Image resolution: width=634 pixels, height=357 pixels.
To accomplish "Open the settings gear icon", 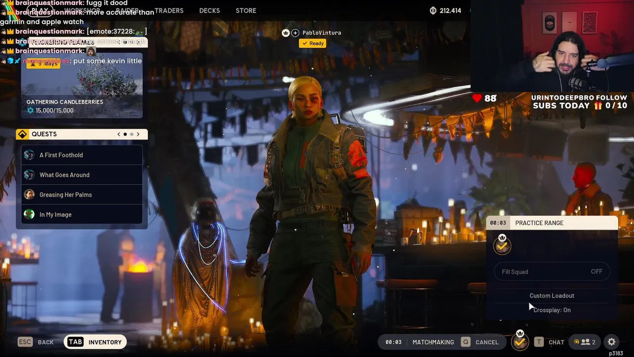I will click(x=612, y=342).
